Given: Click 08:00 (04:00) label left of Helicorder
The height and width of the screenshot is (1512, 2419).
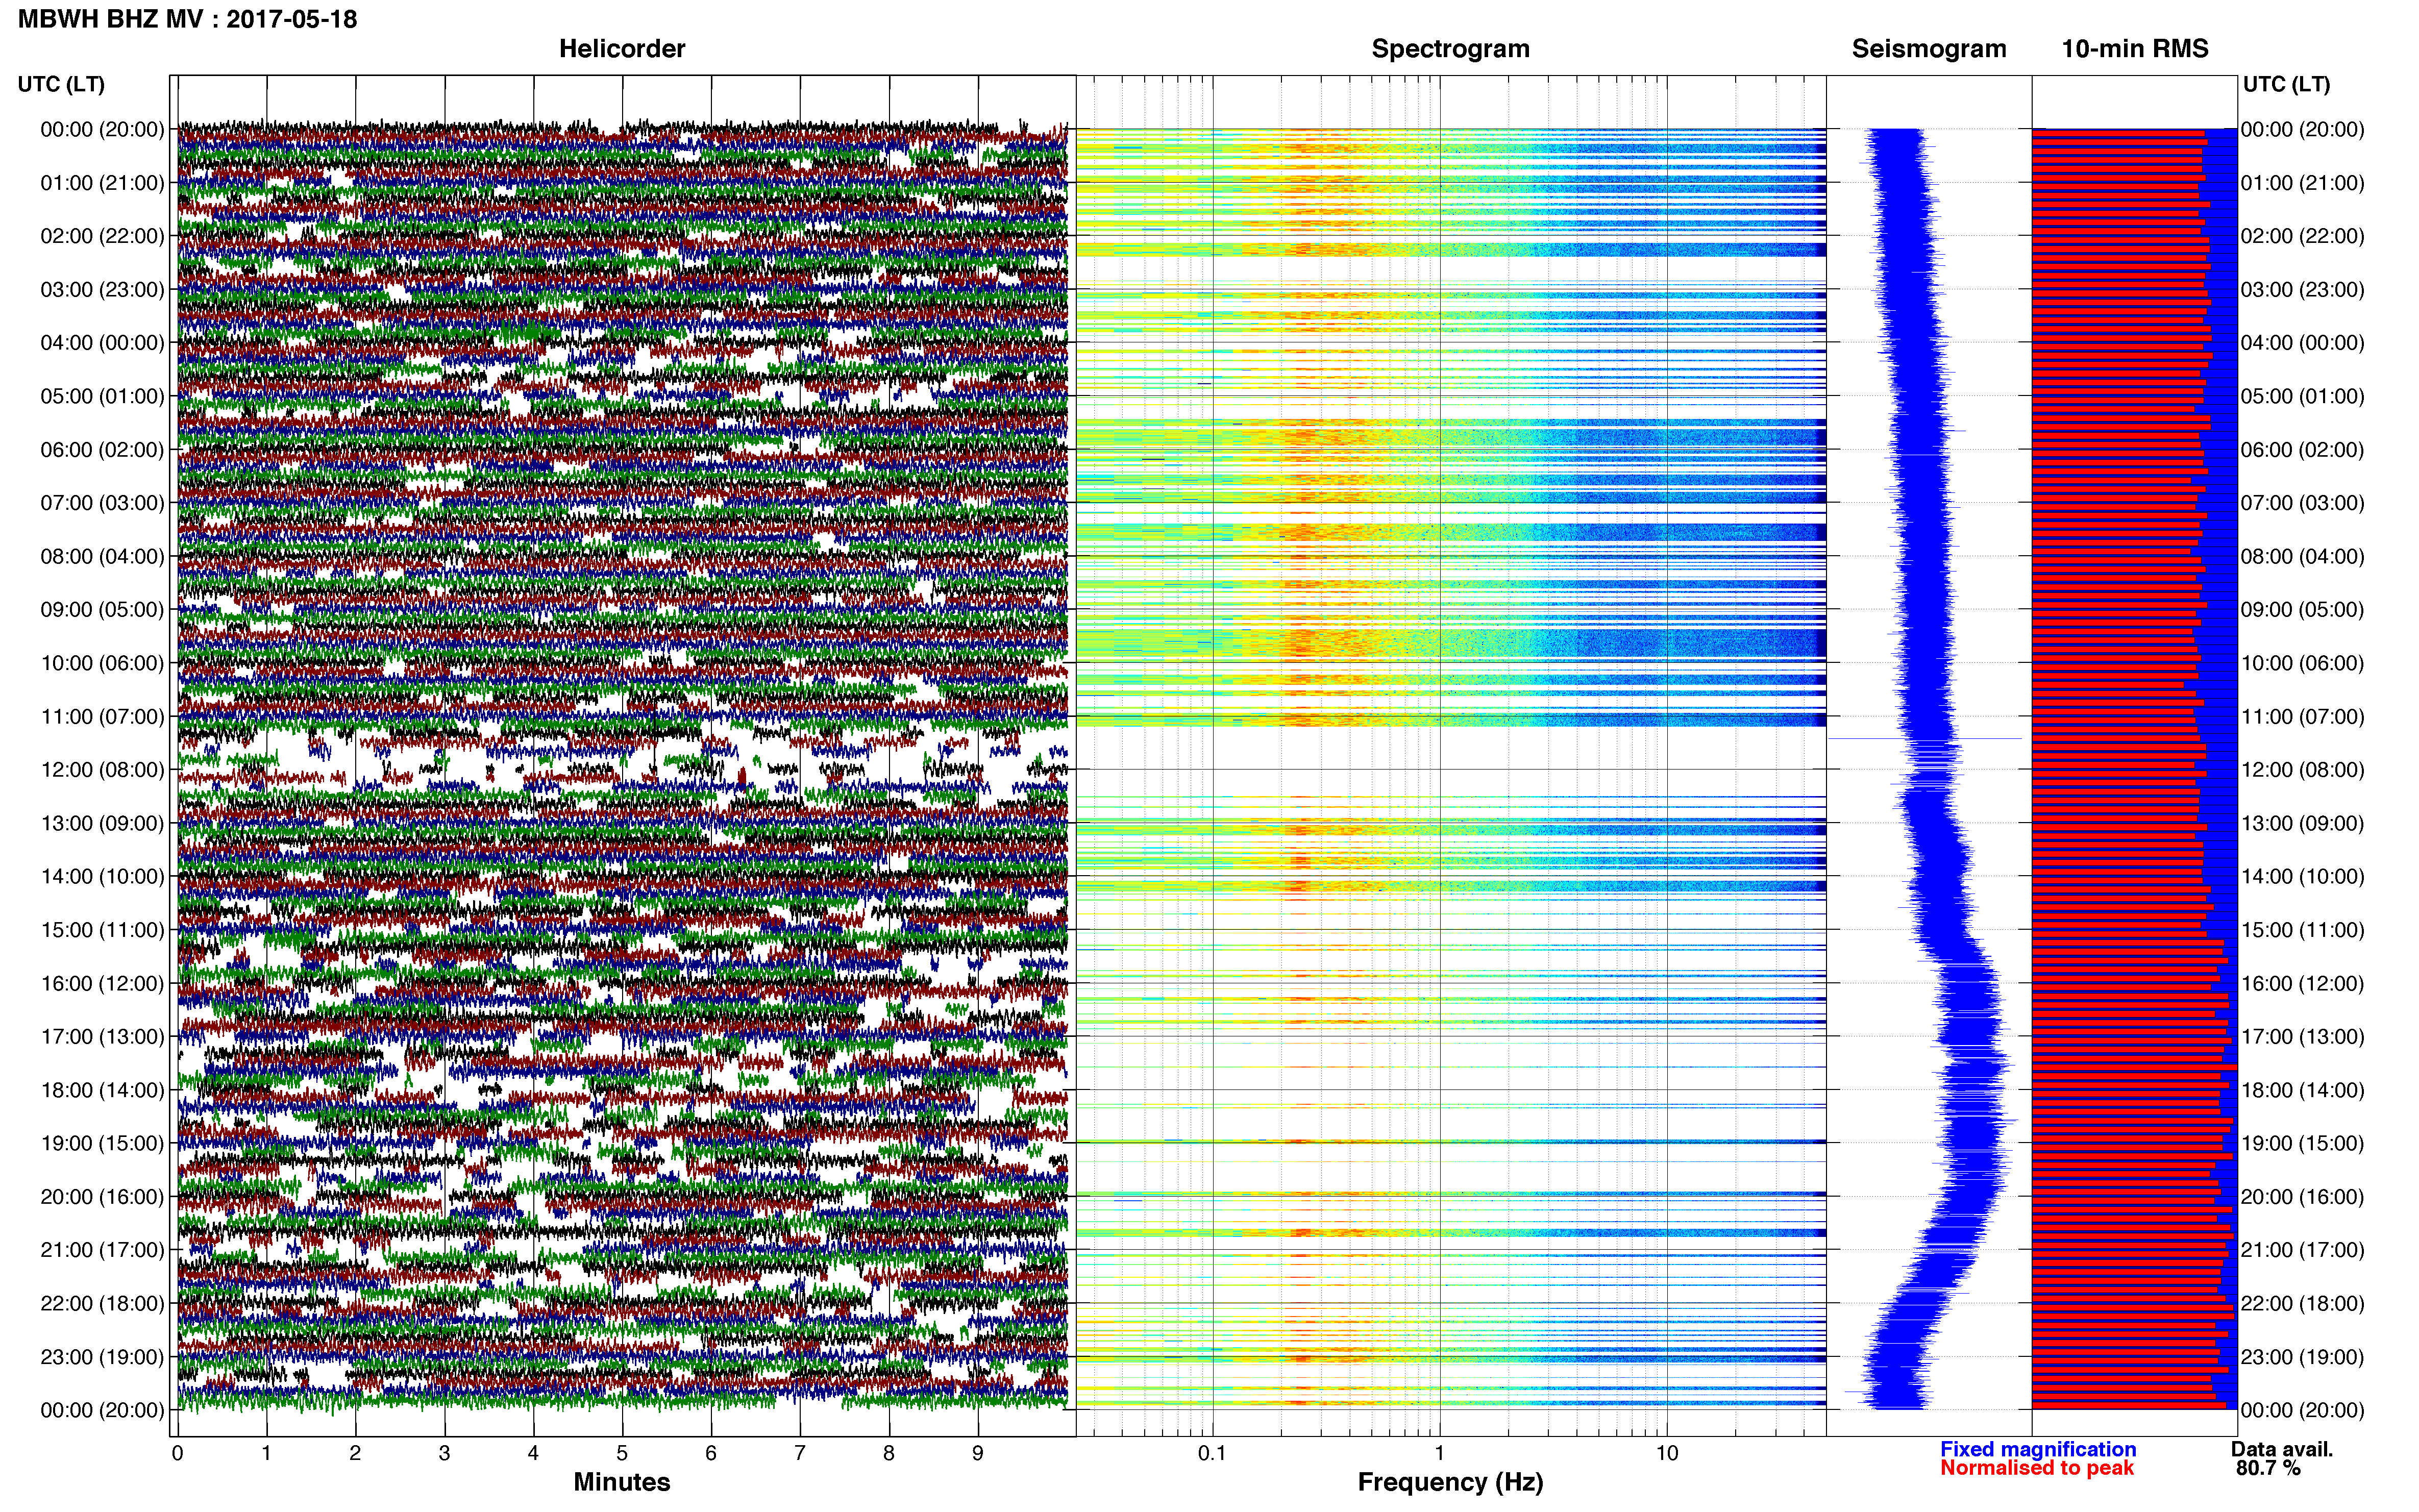Looking at the screenshot, I should tap(102, 556).
